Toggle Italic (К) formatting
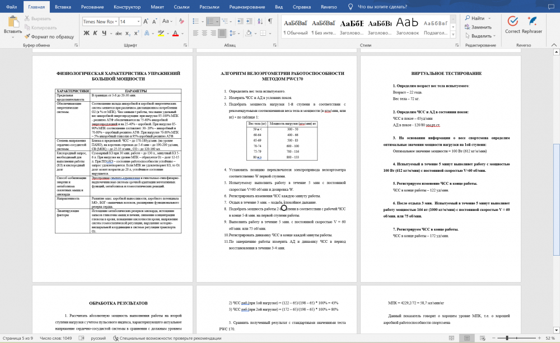Screen dimensions: 560x343 pos(95,33)
